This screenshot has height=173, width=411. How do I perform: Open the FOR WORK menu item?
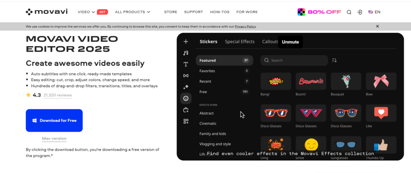coord(247,12)
